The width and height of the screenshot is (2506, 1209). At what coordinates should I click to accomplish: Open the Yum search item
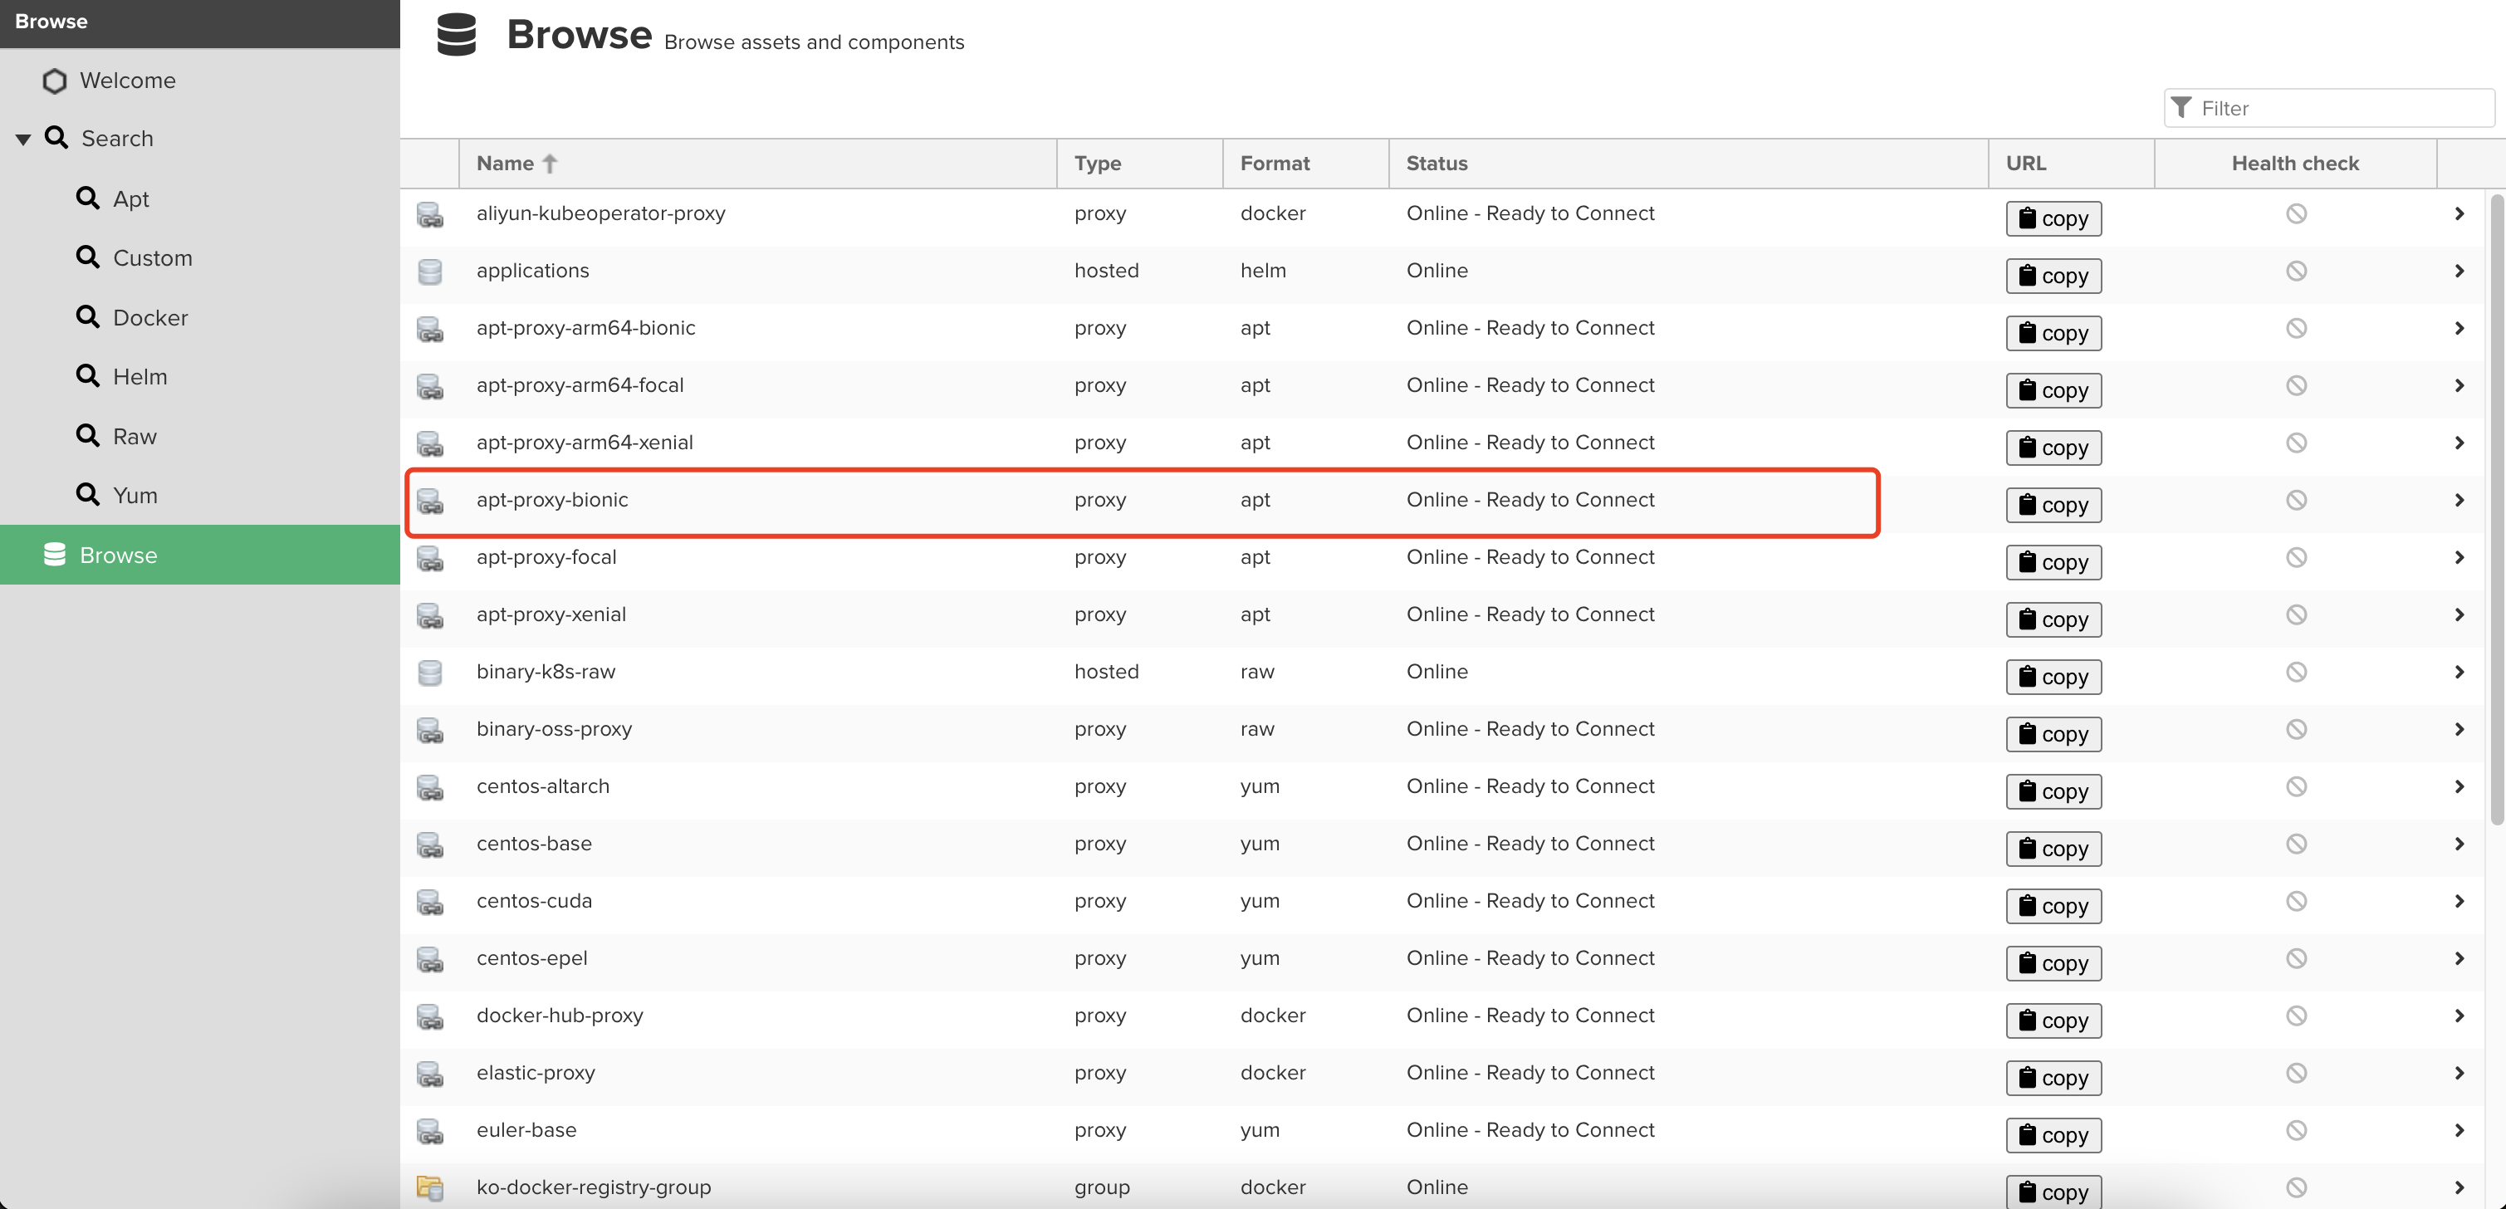[x=135, y=496]
